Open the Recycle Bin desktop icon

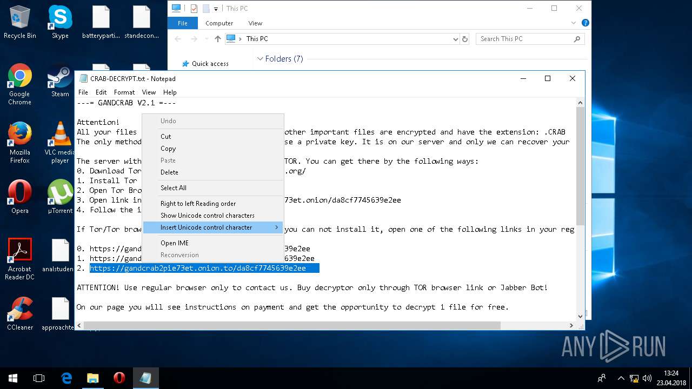(x=20, y=23)
